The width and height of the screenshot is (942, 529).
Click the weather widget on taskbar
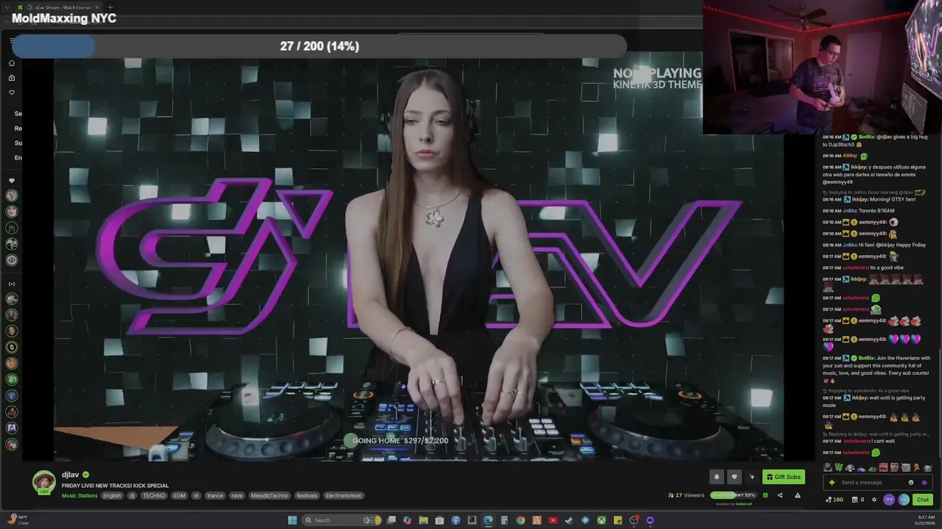(18, 519)
